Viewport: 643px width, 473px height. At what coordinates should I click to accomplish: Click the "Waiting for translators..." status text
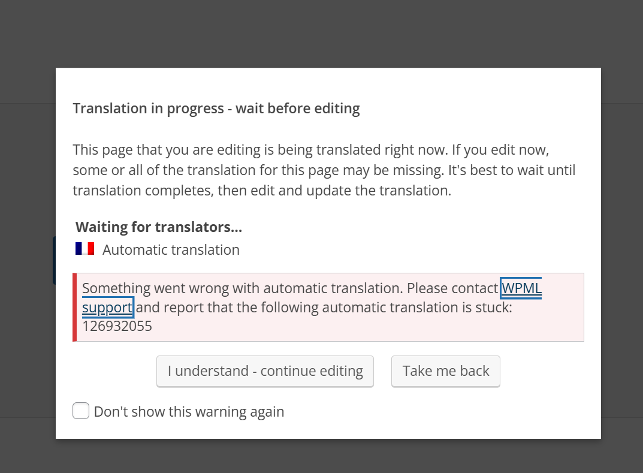pos(159,227)
